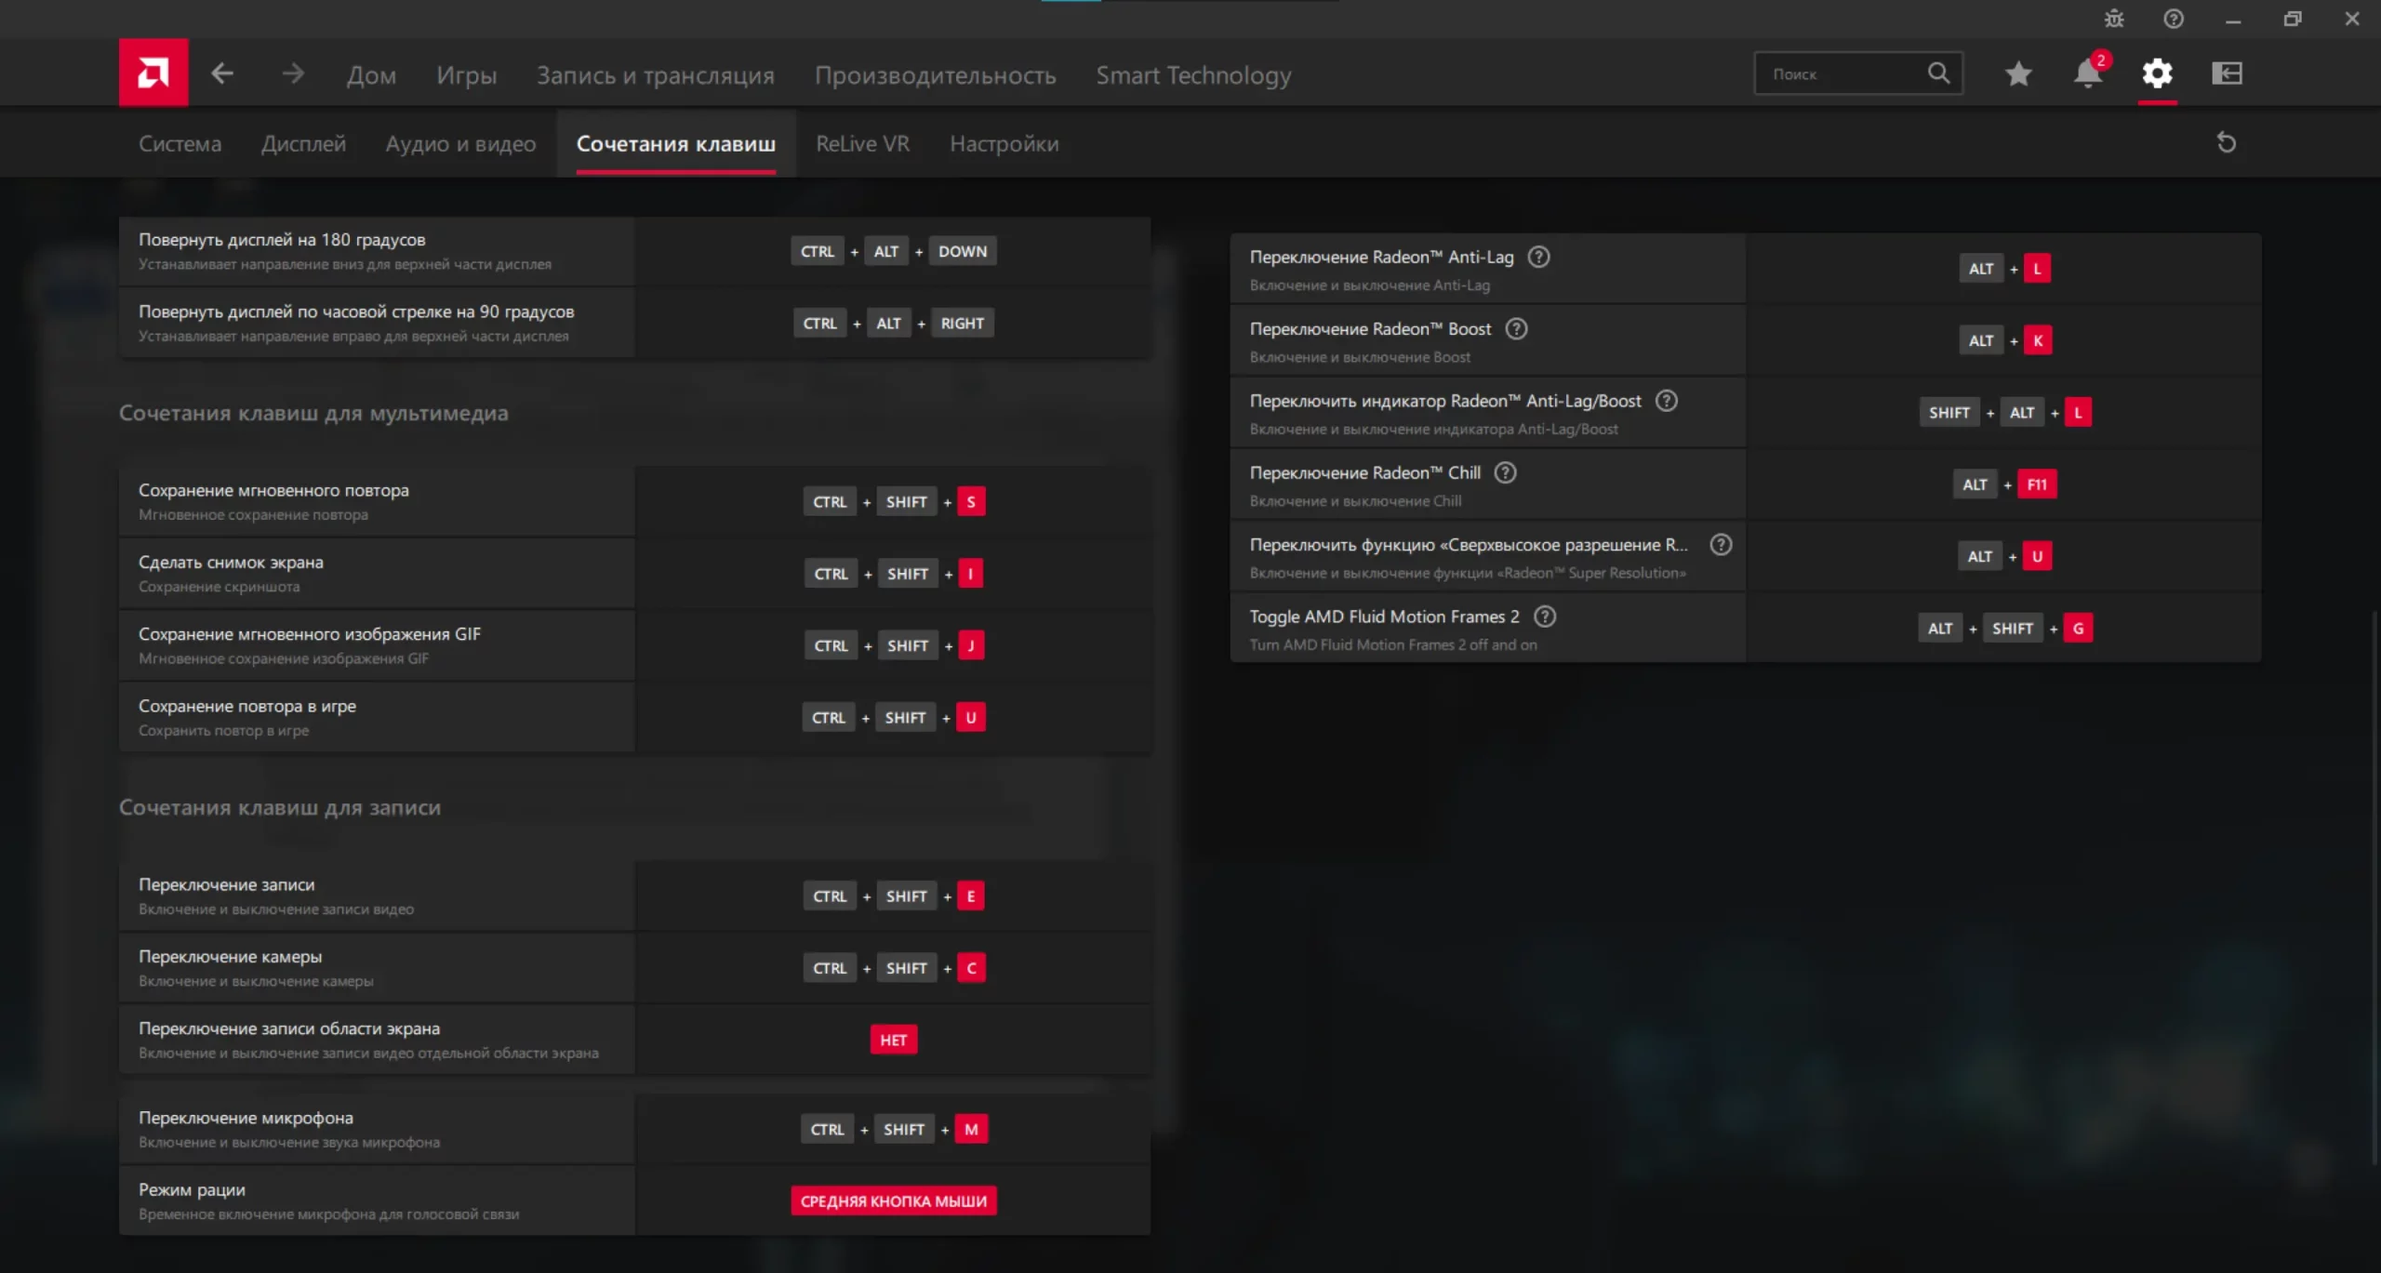
Task: Switch to the Дисплей tab
Action: click(303, 144)
